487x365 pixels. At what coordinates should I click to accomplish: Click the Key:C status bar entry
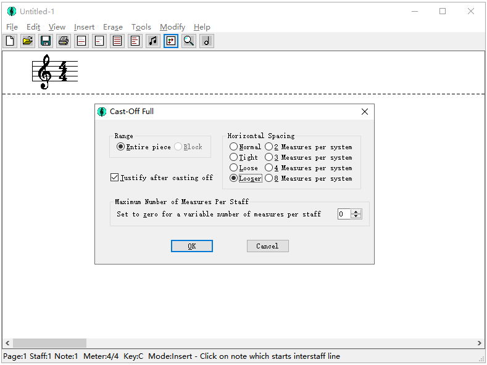(133, 356)
